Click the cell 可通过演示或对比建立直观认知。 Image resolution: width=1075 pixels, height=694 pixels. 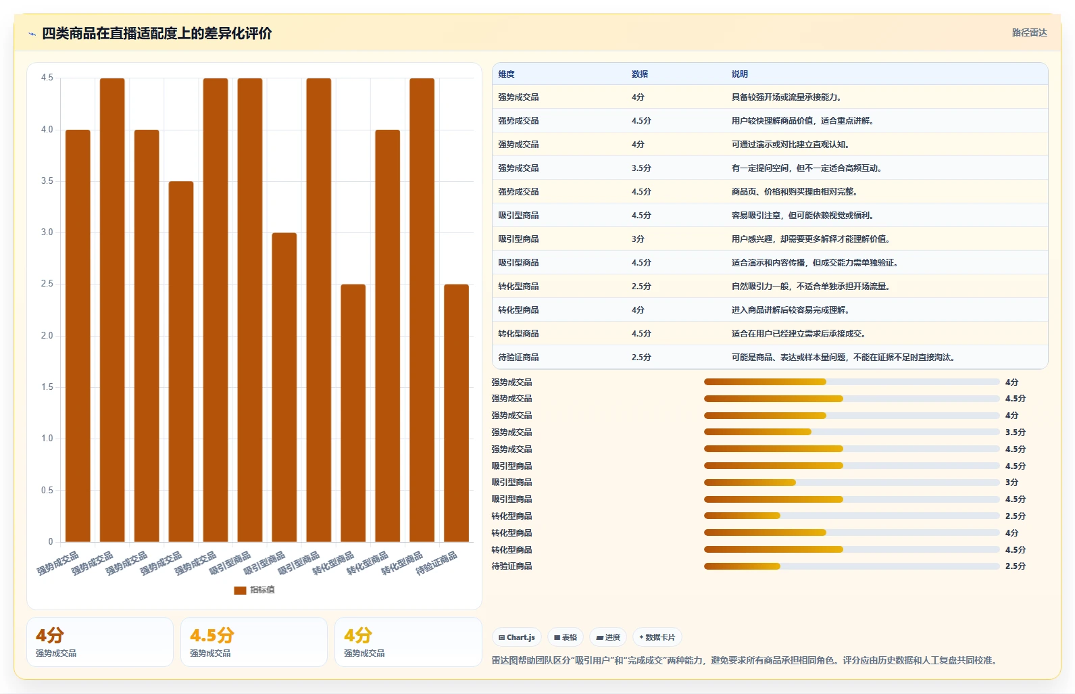pos(791,145)
